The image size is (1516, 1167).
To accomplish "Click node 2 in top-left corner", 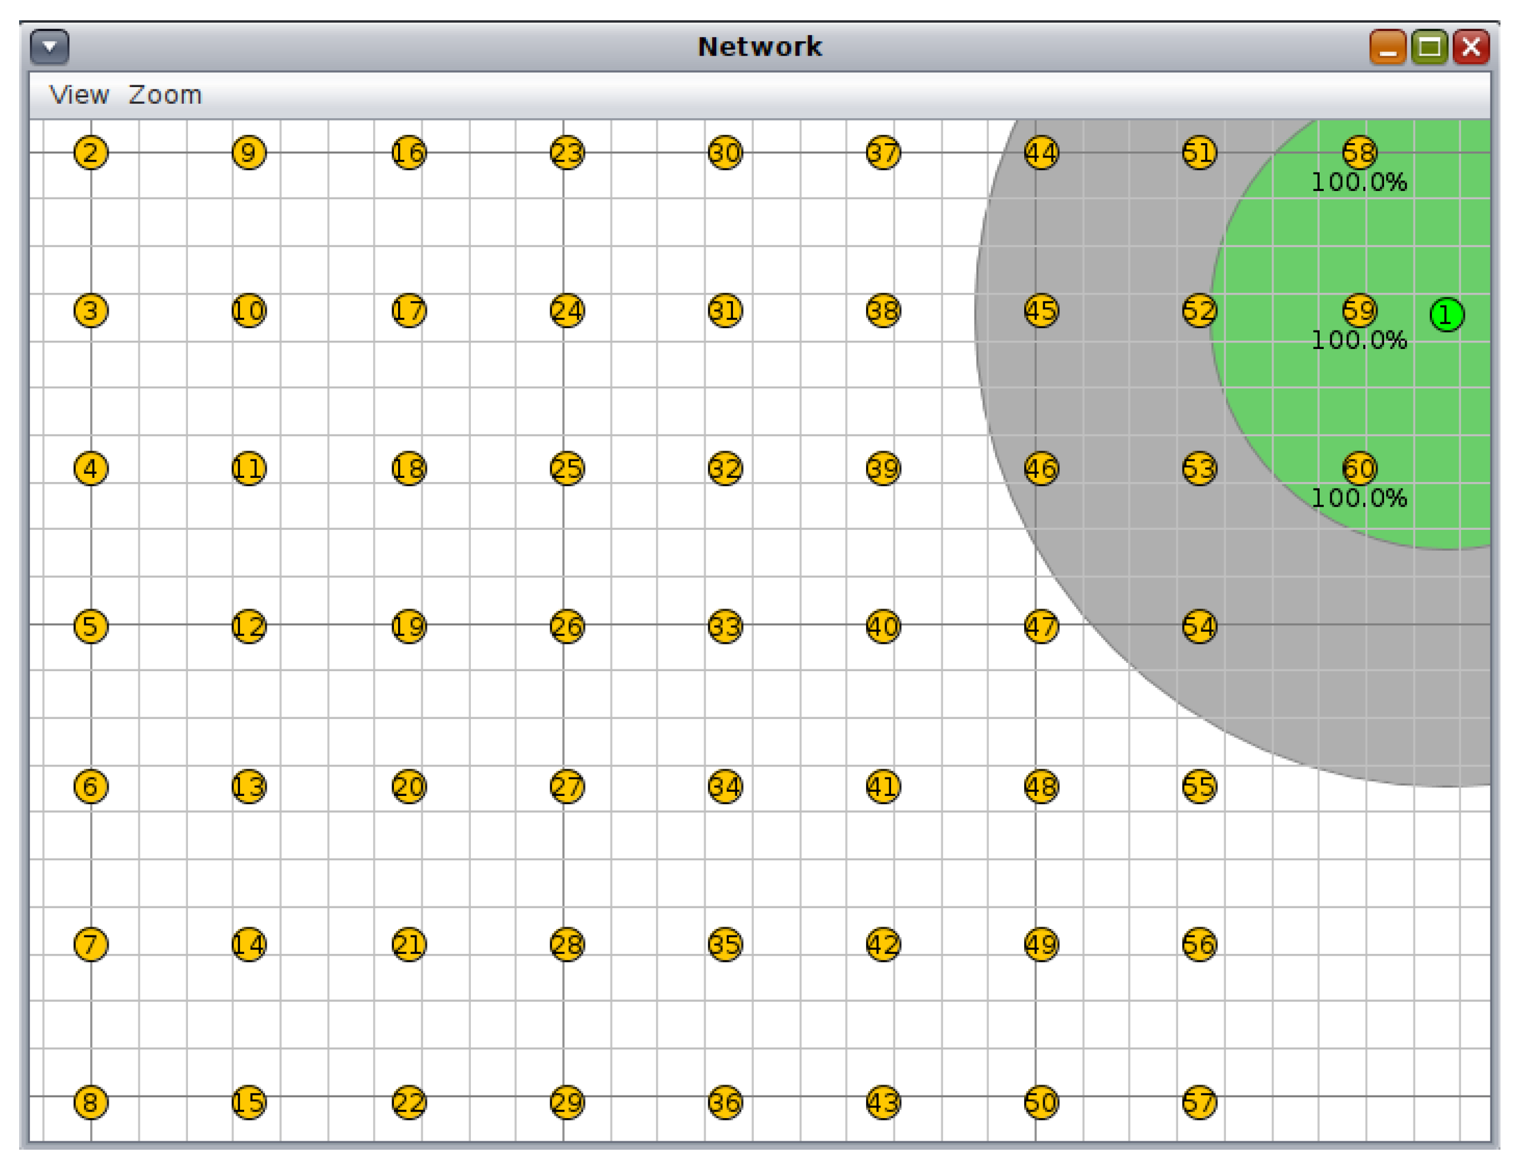I will click(91, 152).
